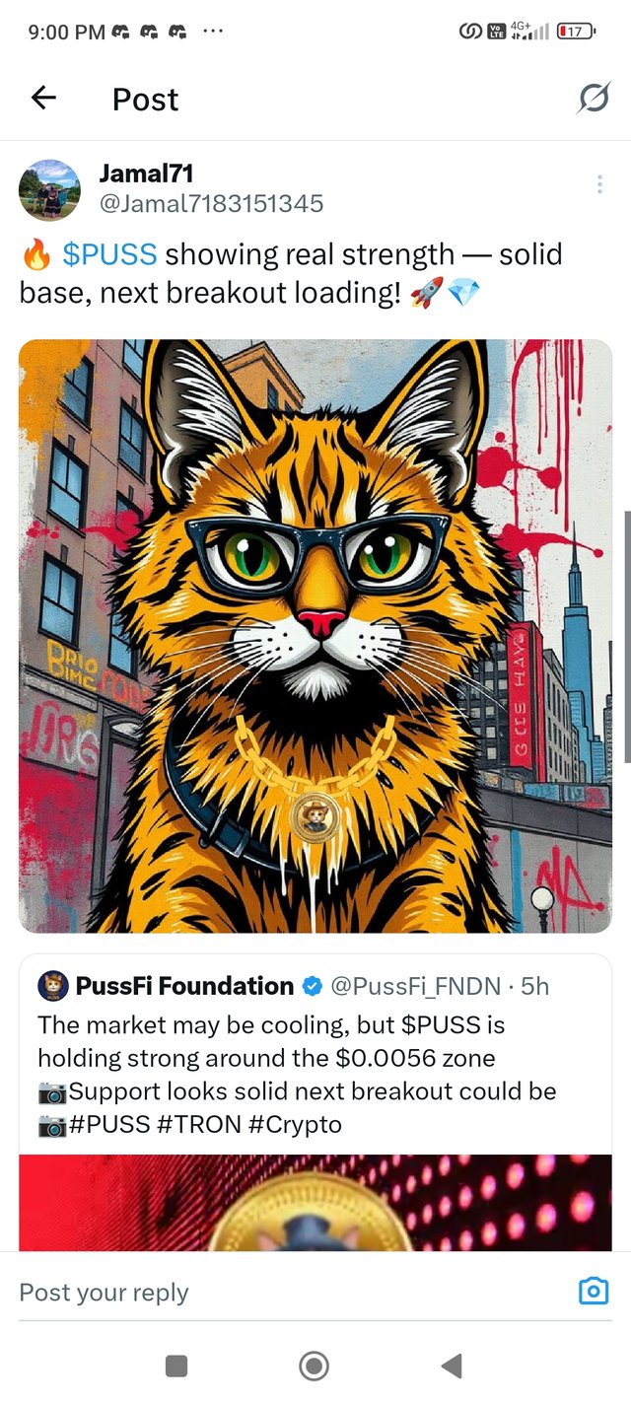The image size is (631, 1403).
Task: Open the three-dot post options menu
Action: click(599, 184)
